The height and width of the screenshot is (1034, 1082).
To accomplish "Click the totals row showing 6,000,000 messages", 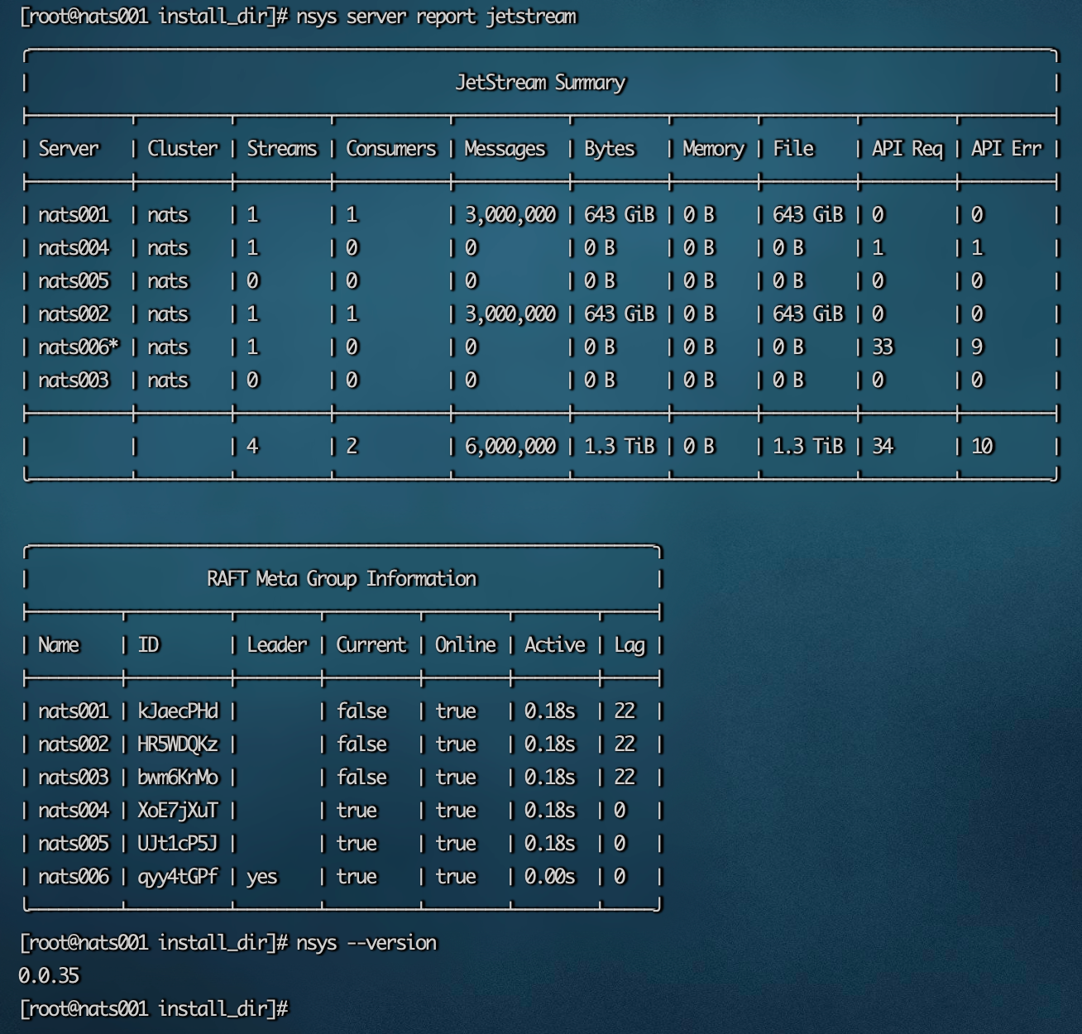I will [x=505, y=445].
